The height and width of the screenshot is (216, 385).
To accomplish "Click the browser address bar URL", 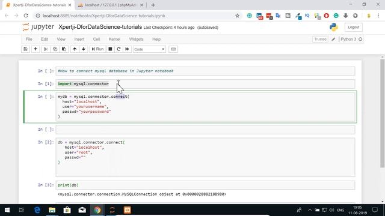I will (x=103, y=16).
